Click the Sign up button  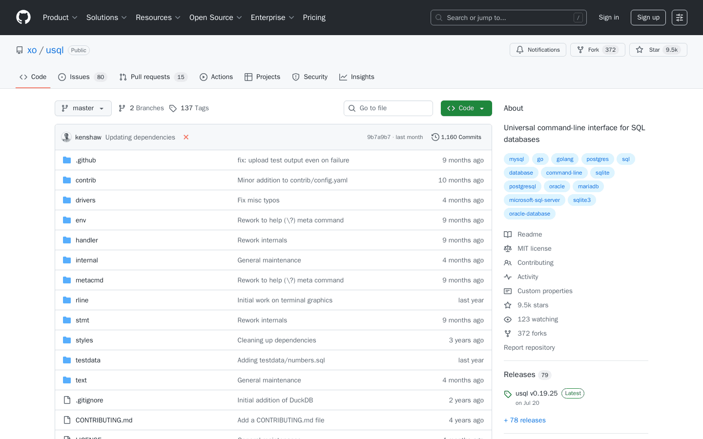click(648, 17)
